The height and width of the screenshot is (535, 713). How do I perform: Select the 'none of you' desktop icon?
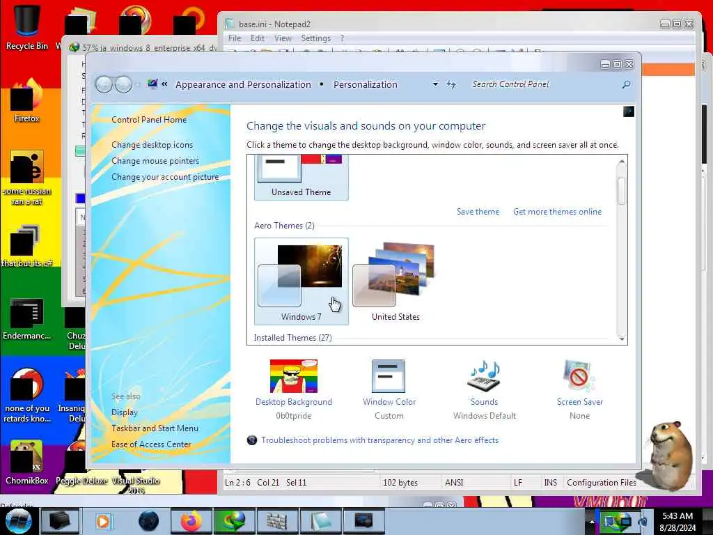point(27,395)
